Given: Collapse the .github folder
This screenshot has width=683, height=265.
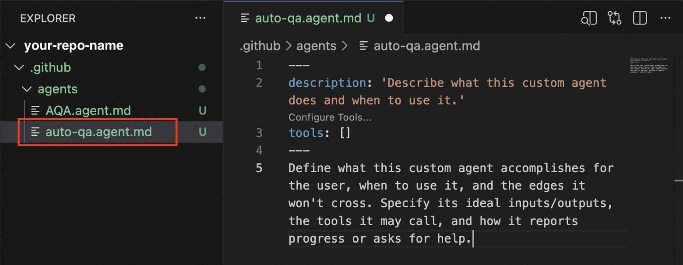Looking at the screenshot, I should click(x=18, y=67).
